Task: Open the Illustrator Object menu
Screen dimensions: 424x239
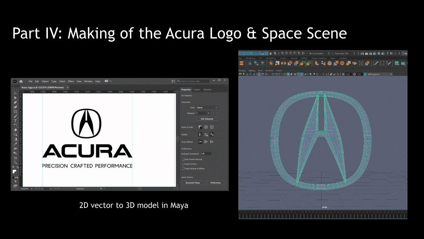Action: (45, 81)
